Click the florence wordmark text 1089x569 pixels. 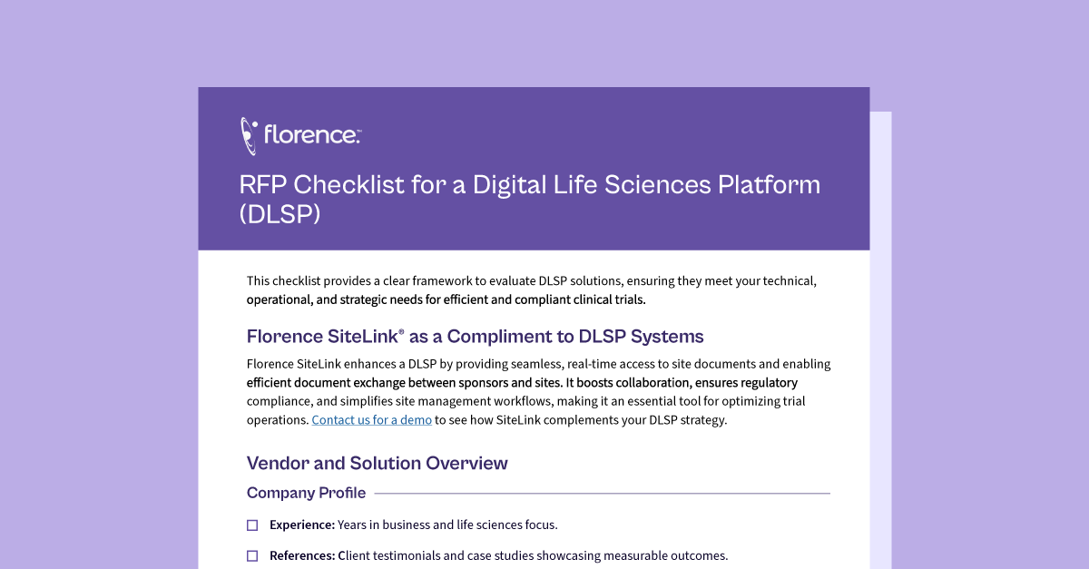click(312, 135)
